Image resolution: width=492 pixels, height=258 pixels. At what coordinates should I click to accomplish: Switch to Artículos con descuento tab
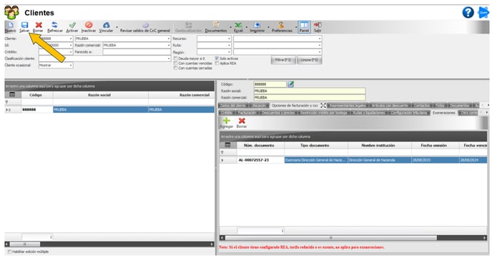390,105
